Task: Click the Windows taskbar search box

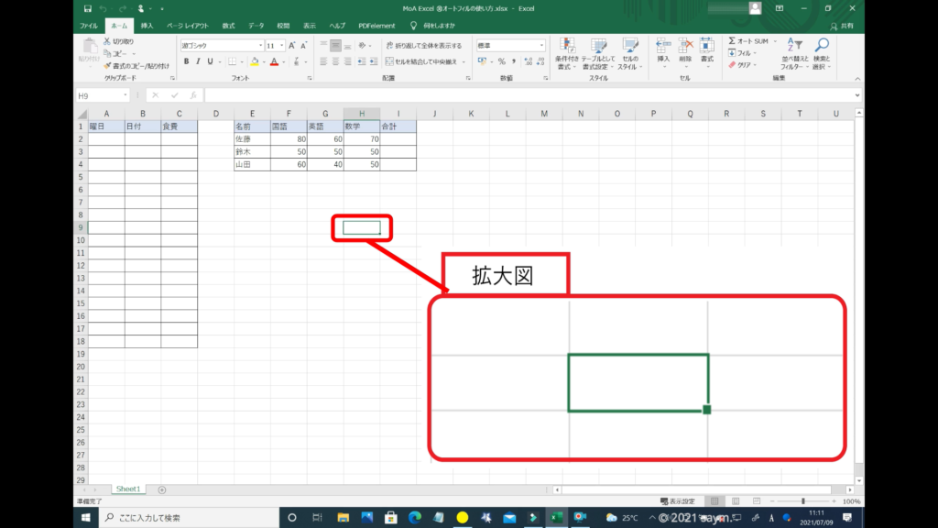Action: 183,518
